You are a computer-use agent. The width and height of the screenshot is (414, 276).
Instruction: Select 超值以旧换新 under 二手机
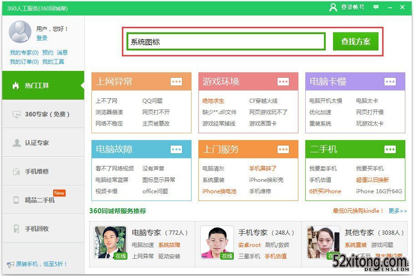pos(372,180)
